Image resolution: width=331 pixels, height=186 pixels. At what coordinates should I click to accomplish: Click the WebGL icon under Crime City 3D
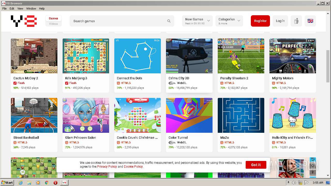(x=172, y=83)
